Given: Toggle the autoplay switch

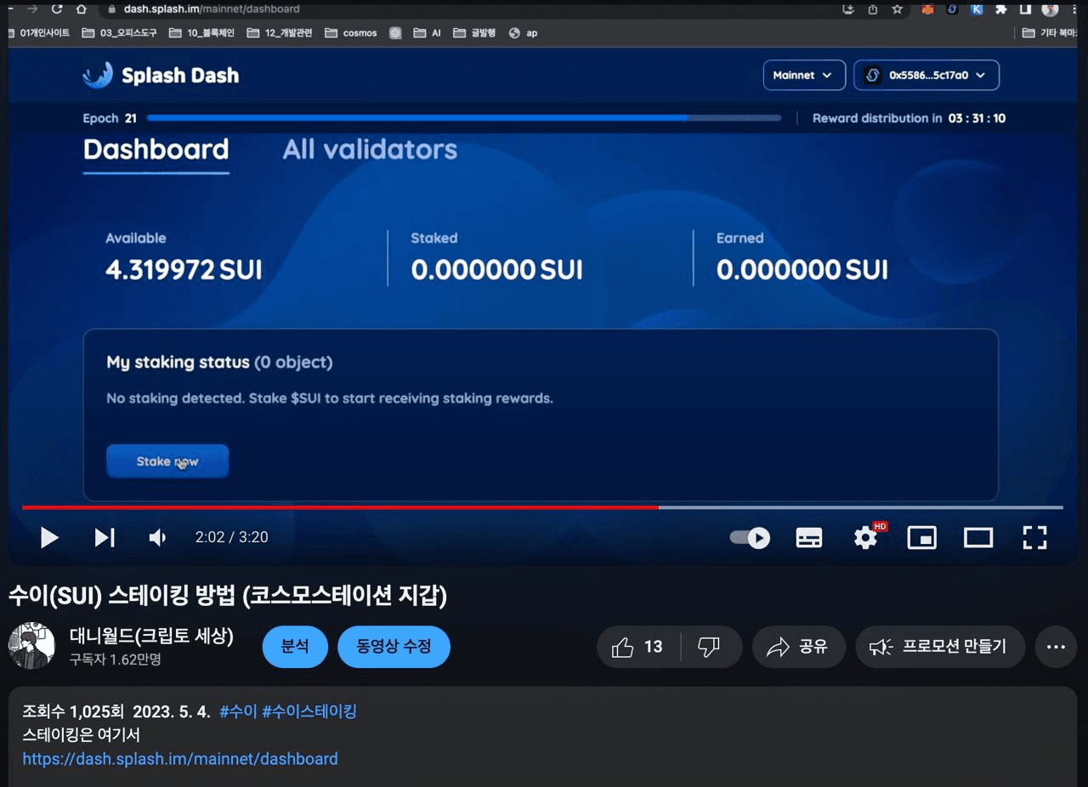Looking at the screenshot, I should (x=750, y=538).
